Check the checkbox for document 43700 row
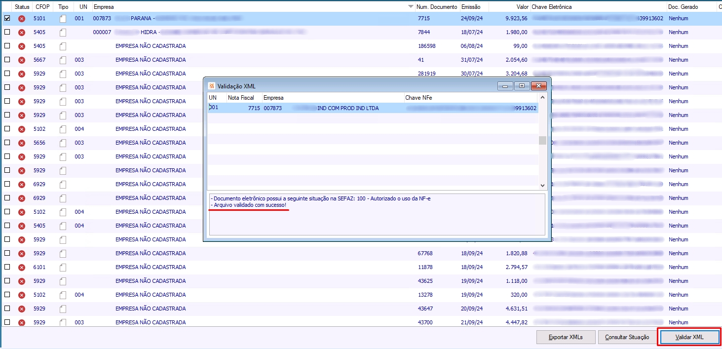 pos(7,322)
